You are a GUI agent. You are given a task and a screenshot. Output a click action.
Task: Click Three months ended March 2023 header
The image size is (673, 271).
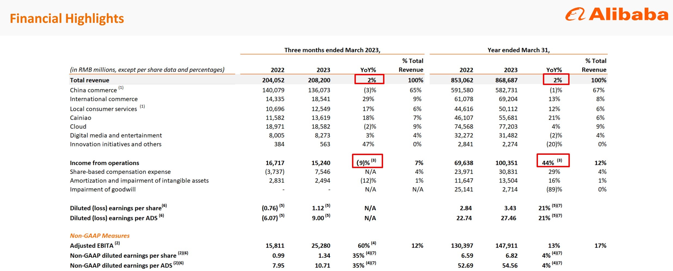coord(332,50)
